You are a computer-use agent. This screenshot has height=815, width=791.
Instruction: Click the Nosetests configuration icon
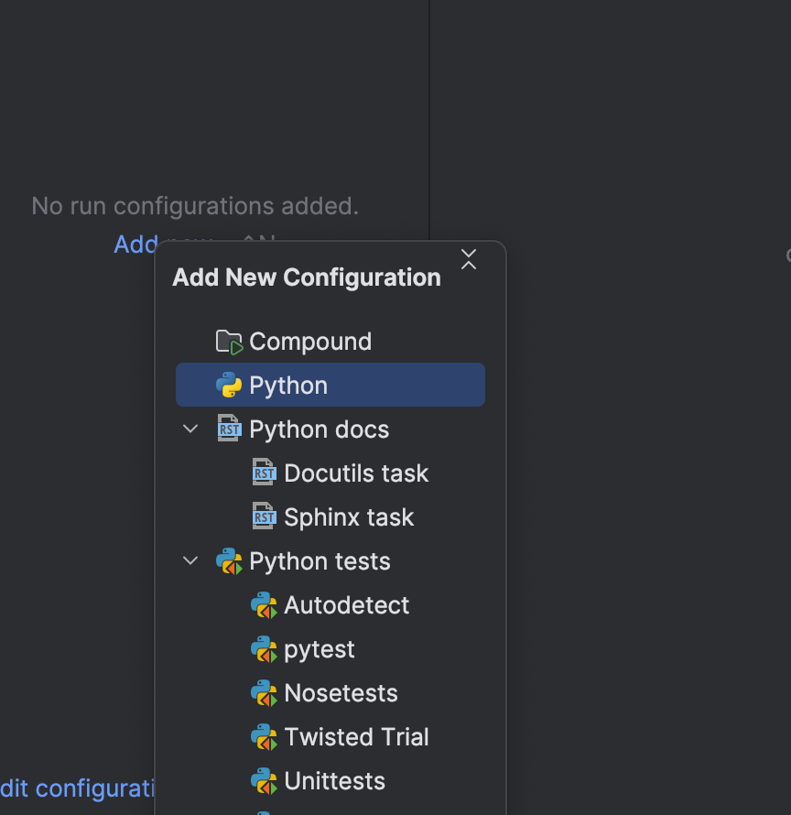click(x=264, y=693)
